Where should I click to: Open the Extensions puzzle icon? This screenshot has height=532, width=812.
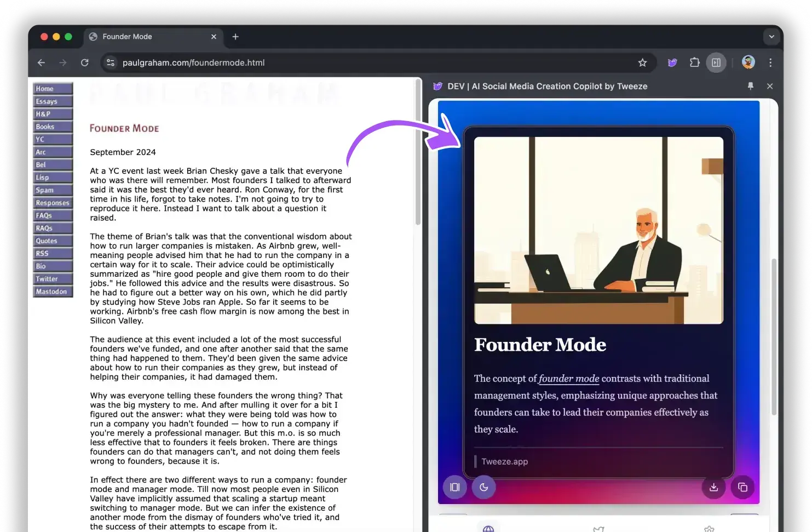click(694, 62)
